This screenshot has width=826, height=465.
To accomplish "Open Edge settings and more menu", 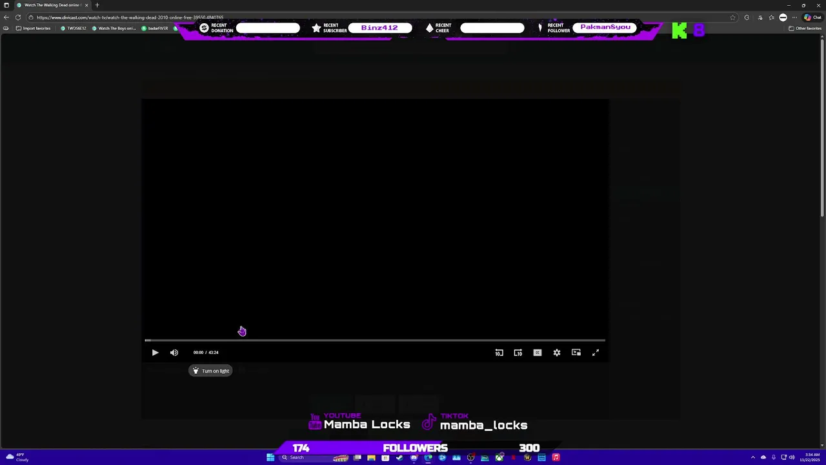I will [x=794, y=17].
